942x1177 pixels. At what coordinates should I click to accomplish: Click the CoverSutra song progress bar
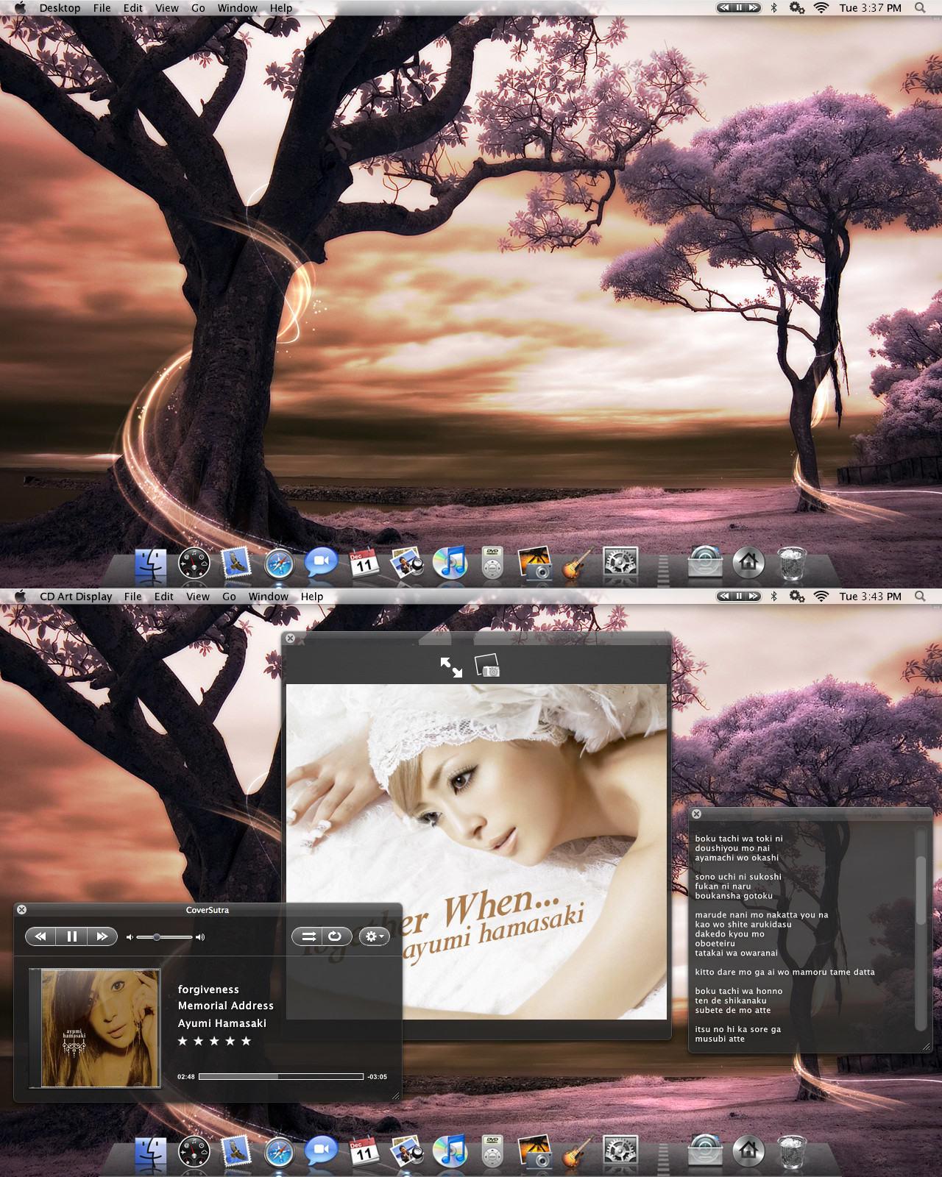pos(281,1076)
